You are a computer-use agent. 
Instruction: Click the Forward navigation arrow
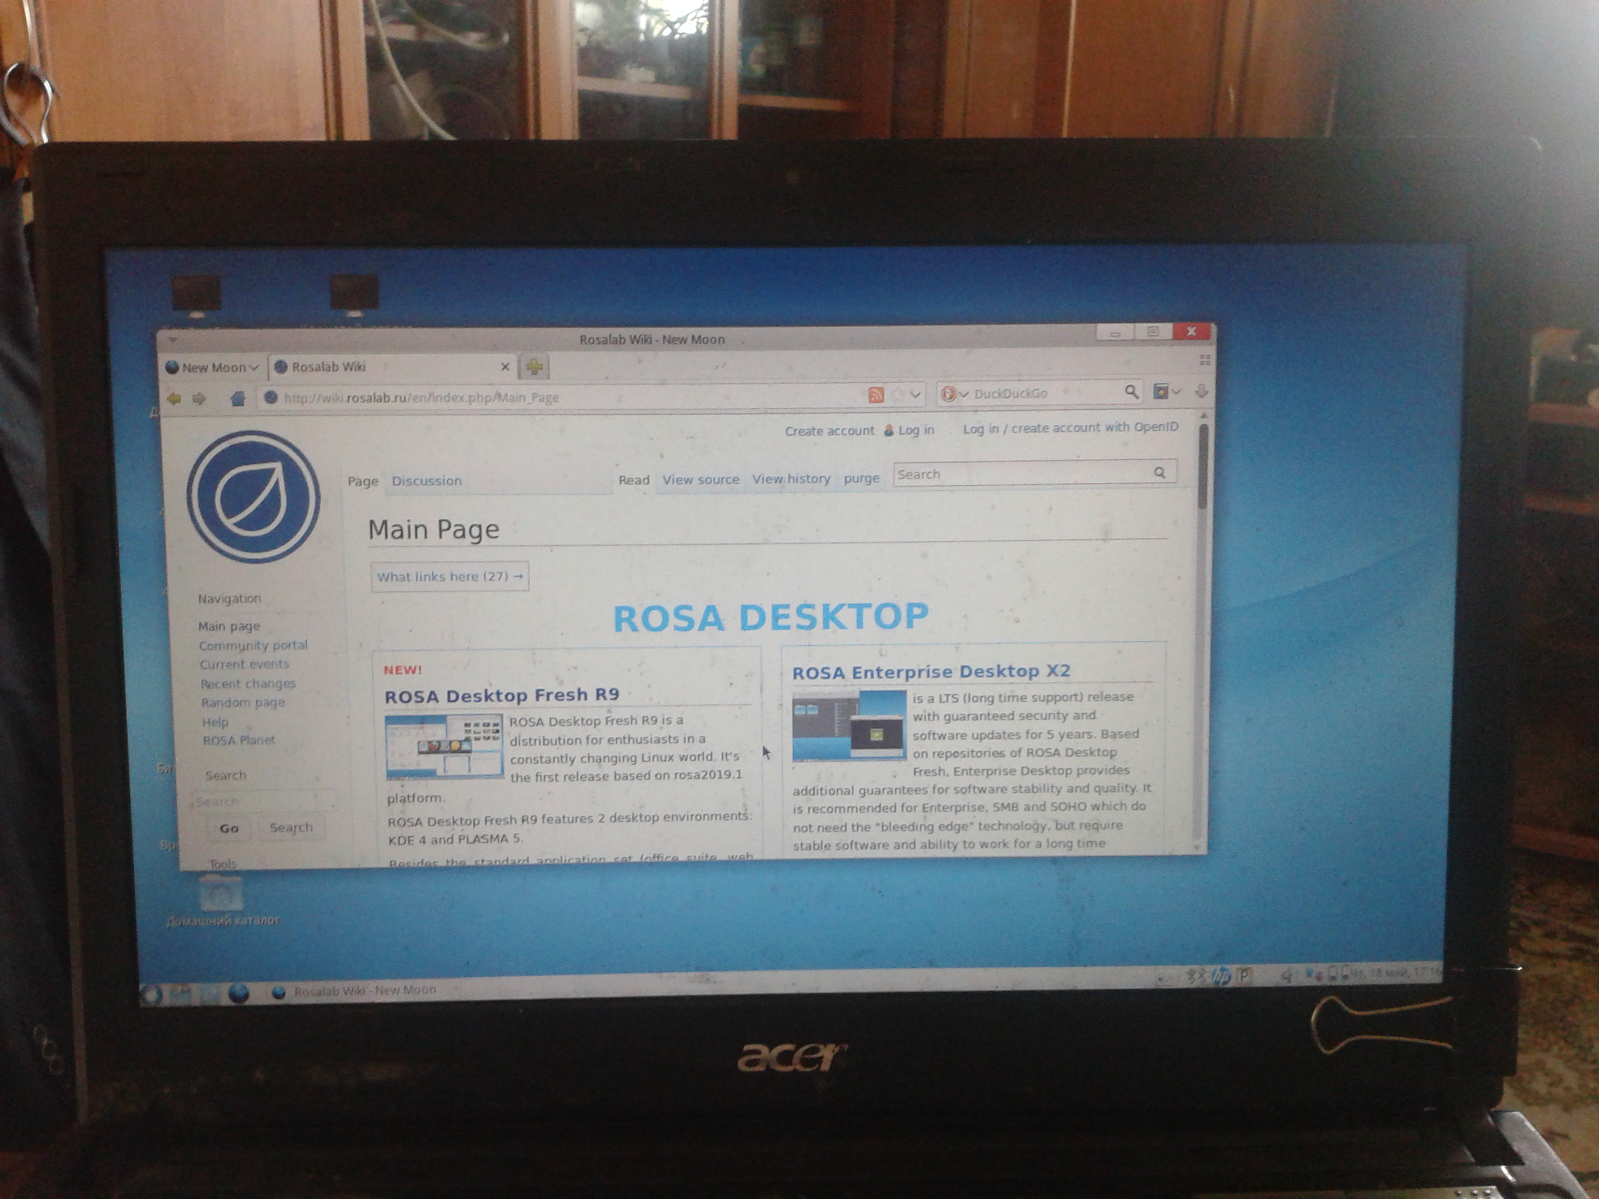tap(199, 399)
